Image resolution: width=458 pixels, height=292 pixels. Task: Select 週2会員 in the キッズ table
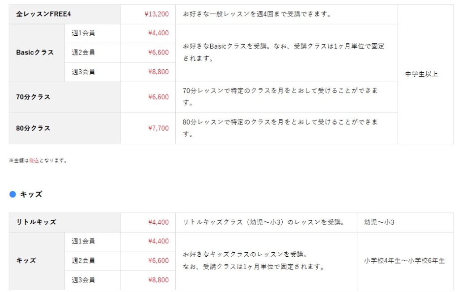click(83, 261)
